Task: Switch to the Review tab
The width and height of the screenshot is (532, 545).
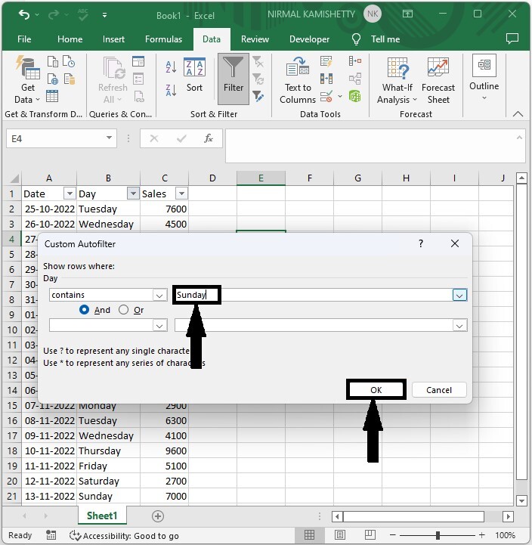Action: (x=255, y=39)
